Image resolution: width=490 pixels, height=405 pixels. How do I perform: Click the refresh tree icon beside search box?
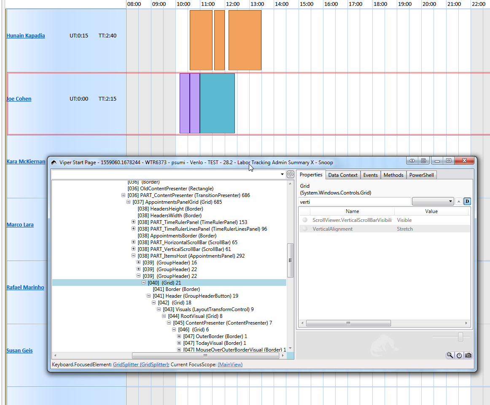pyautogui.click(x=290, y=174)
